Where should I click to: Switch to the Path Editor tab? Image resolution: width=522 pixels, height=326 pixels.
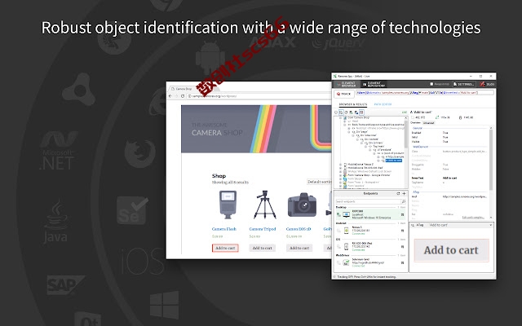[x=383, y=104]
